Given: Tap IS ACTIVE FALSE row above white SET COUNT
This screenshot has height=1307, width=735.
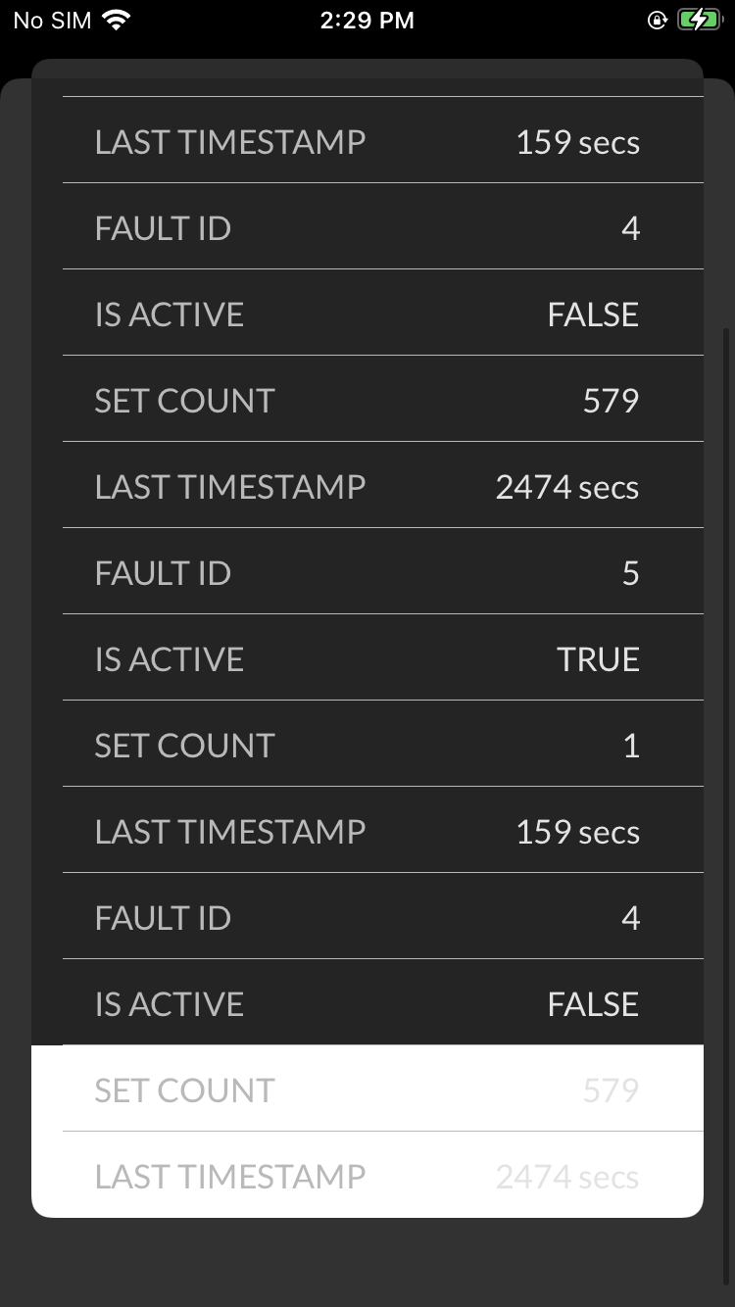Looking at the screenshot, I should [x=383, y=1002].
